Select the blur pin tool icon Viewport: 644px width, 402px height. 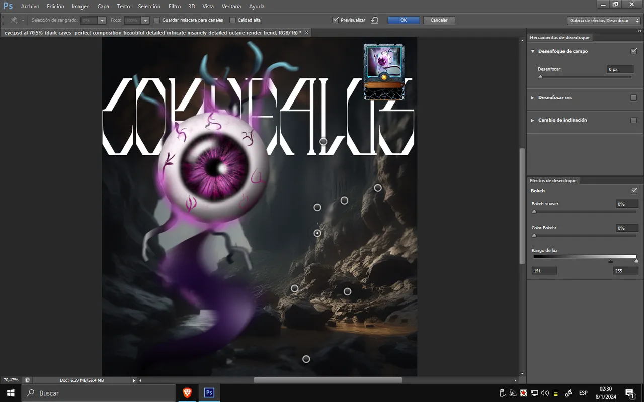click(14, 20)
